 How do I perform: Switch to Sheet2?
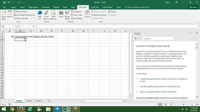[29, 101]
